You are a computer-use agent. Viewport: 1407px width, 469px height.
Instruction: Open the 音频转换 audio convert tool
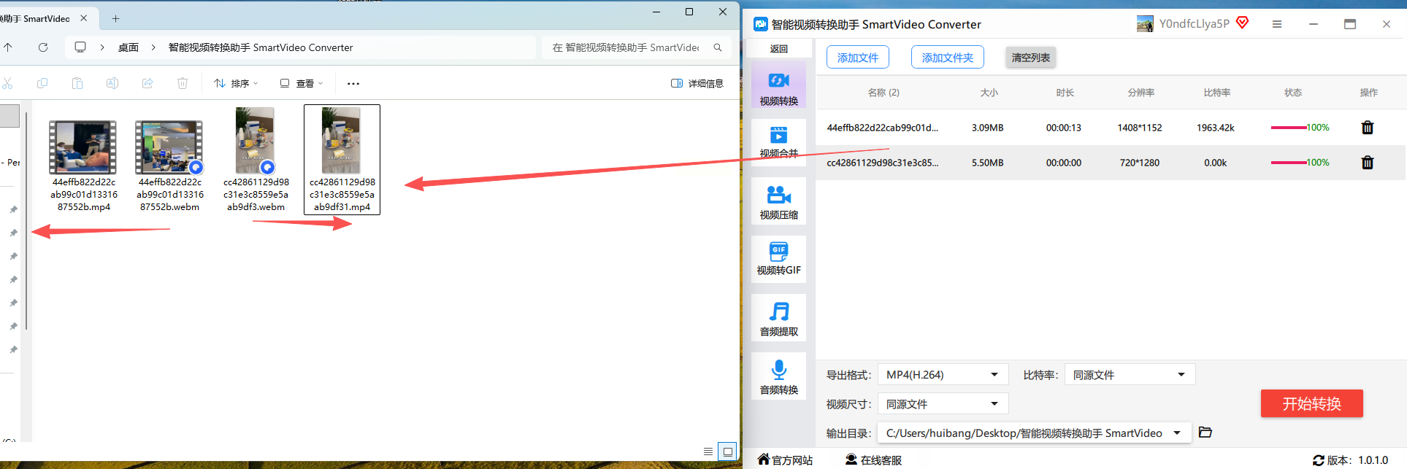[x=778, y=376]
